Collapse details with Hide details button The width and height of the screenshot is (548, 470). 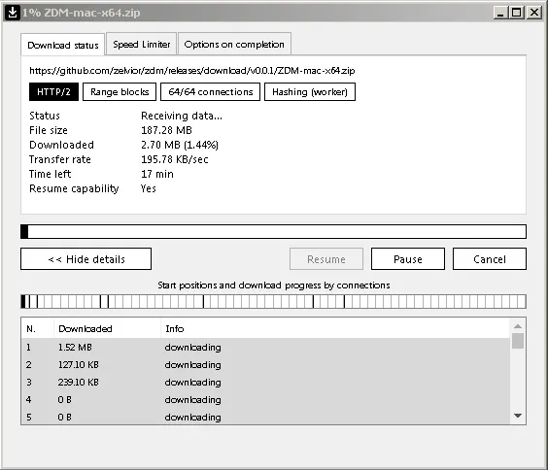[86, 259]
